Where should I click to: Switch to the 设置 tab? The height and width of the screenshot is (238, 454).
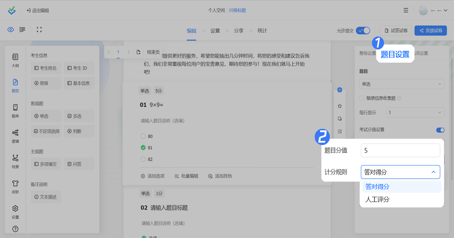click(215, 31)
